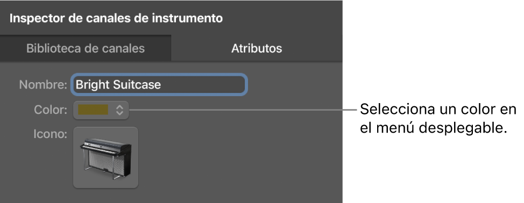Click the olive color swatch

pyautogui.click(x=93, y=110)
